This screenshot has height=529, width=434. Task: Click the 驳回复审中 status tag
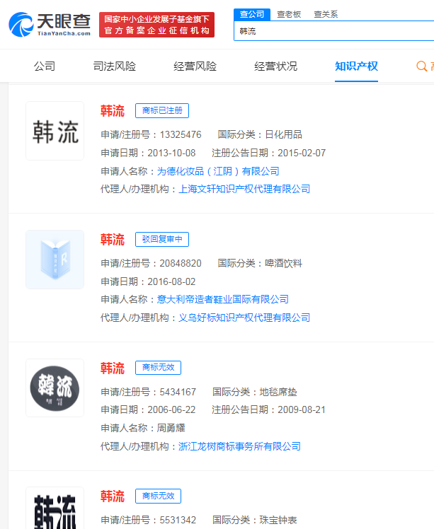pyautogui.click(x=162, y=239)
